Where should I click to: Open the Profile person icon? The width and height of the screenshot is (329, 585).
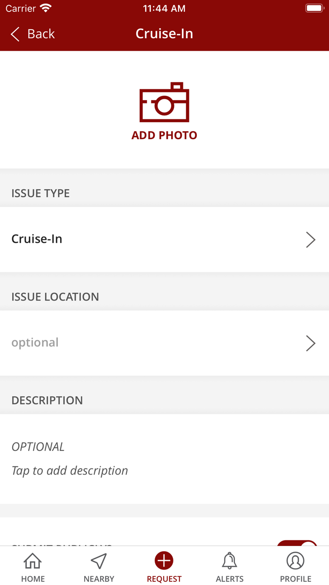tap(296, 561)
